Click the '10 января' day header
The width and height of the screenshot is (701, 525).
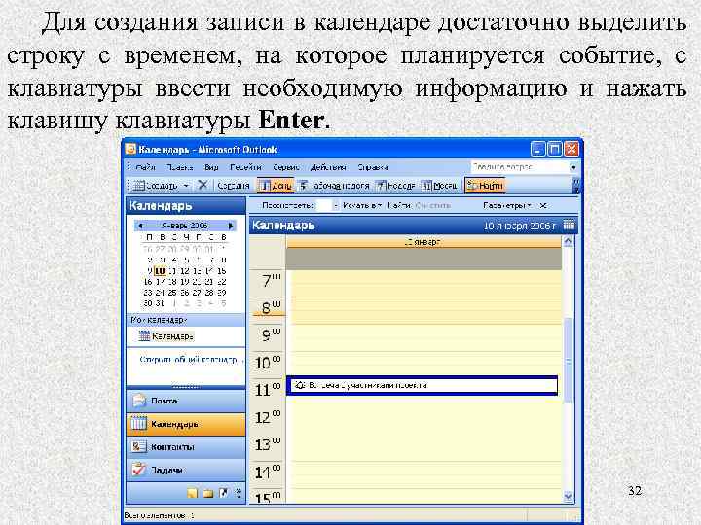(424, 242)
